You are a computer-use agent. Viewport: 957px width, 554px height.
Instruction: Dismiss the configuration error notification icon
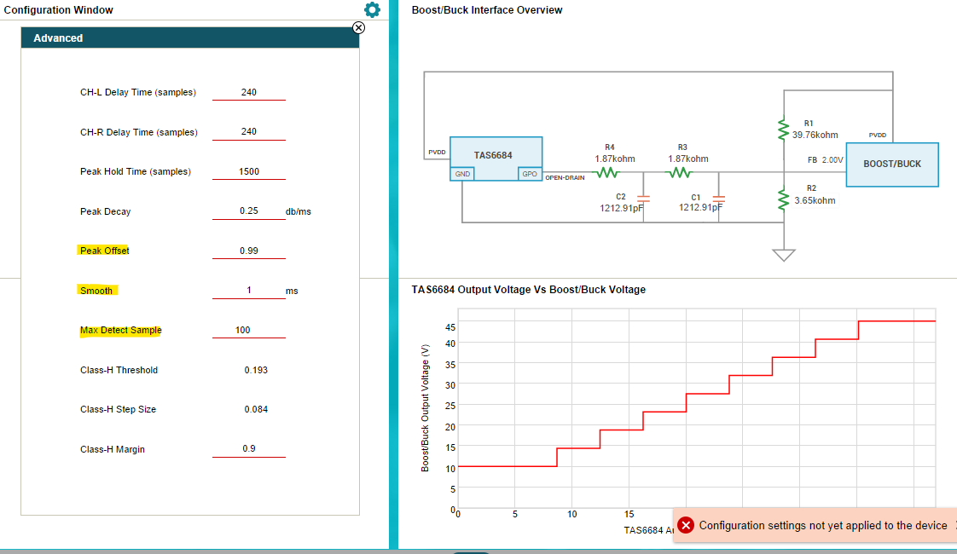[x=686, y=525]
